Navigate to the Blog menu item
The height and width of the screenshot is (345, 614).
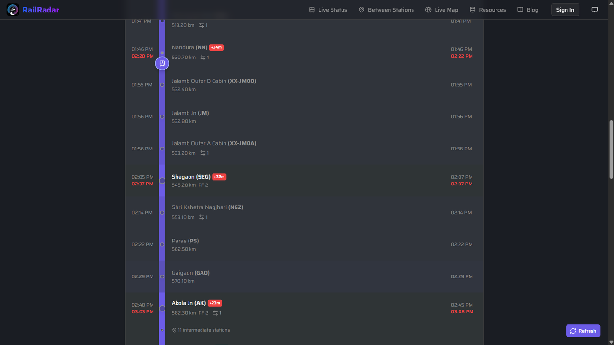pyautogui.click(x=532, y=9)
